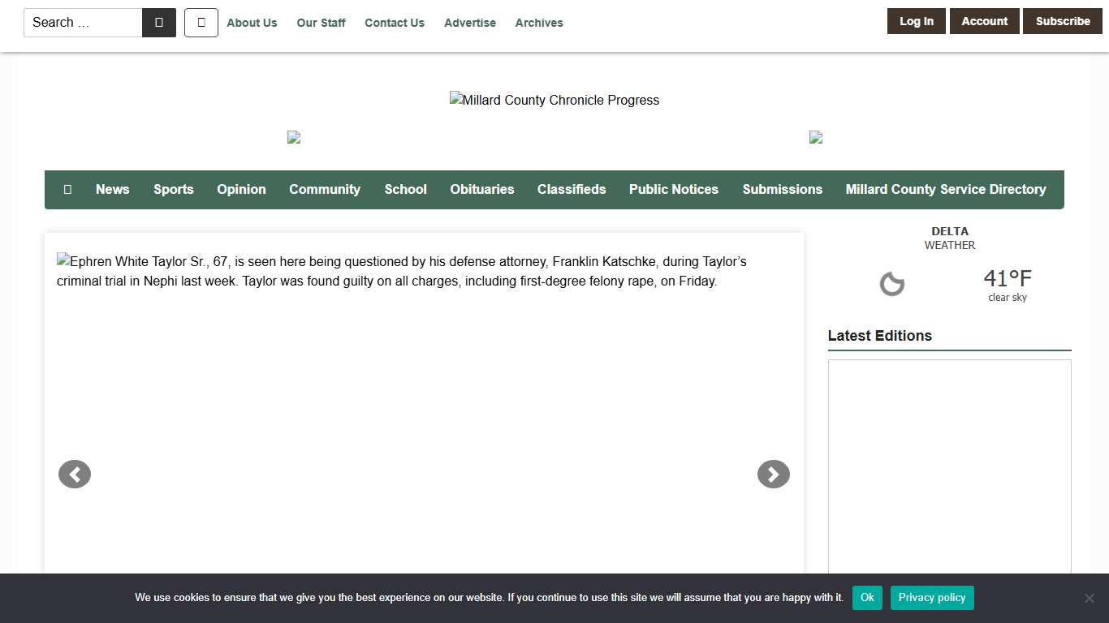
Task: Click the home icon on the green navbar
Action: tap(67, 189)
